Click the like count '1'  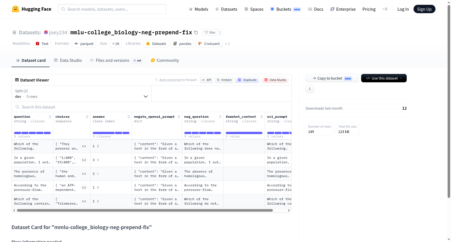[x=220, y=32]
